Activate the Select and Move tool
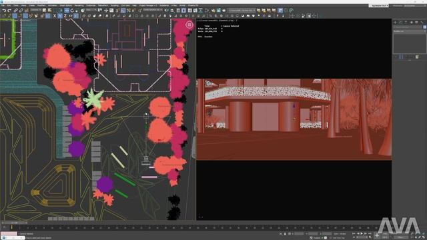Screen dimensions: 427x240 click(x=67, y=11)
